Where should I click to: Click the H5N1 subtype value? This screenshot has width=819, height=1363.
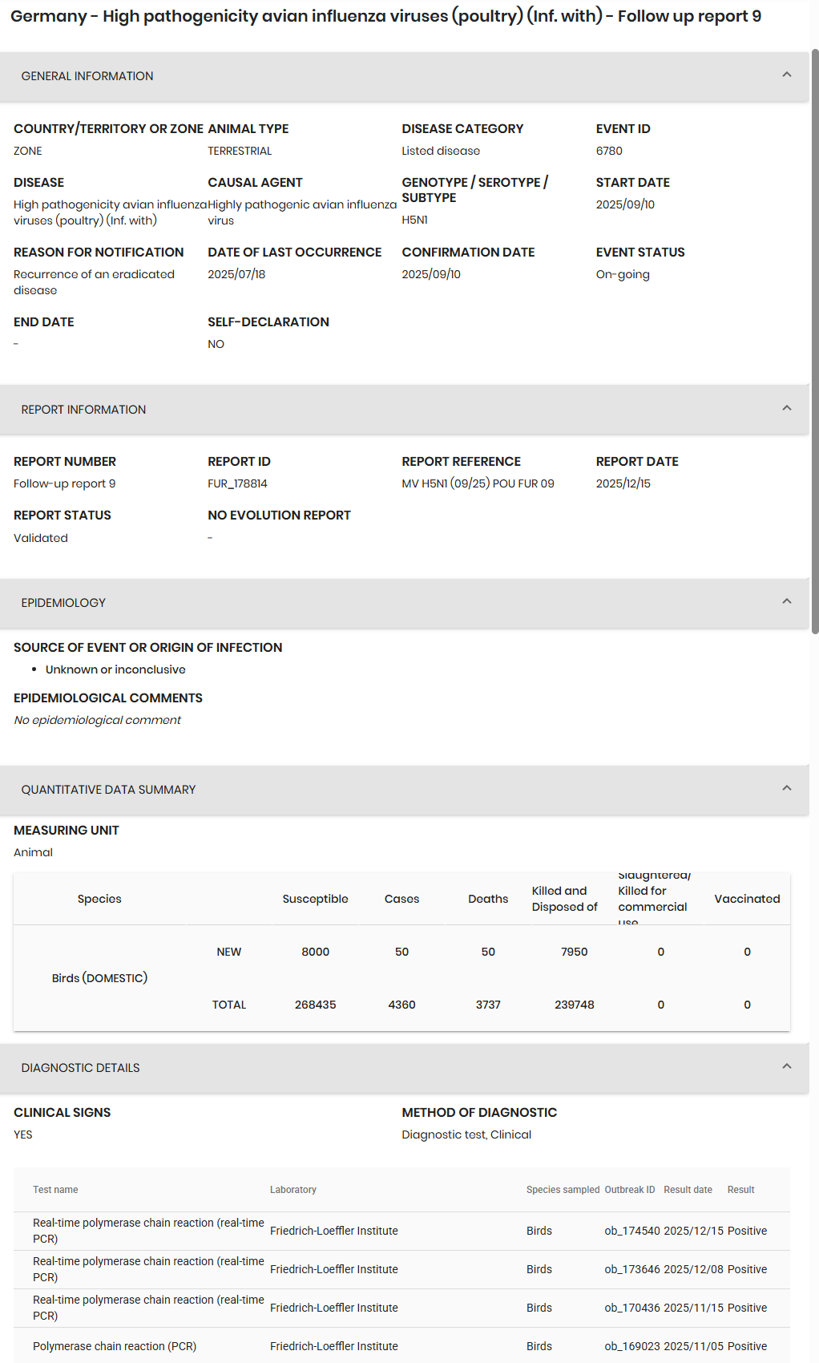(414, 220)
